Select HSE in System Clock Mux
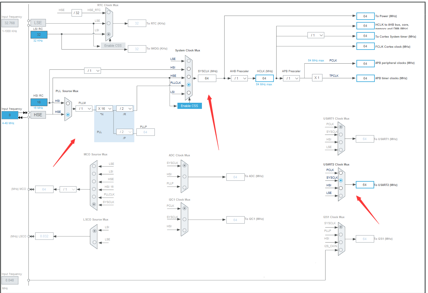This screenshot has width=428, height=293. tap(189, 77)
